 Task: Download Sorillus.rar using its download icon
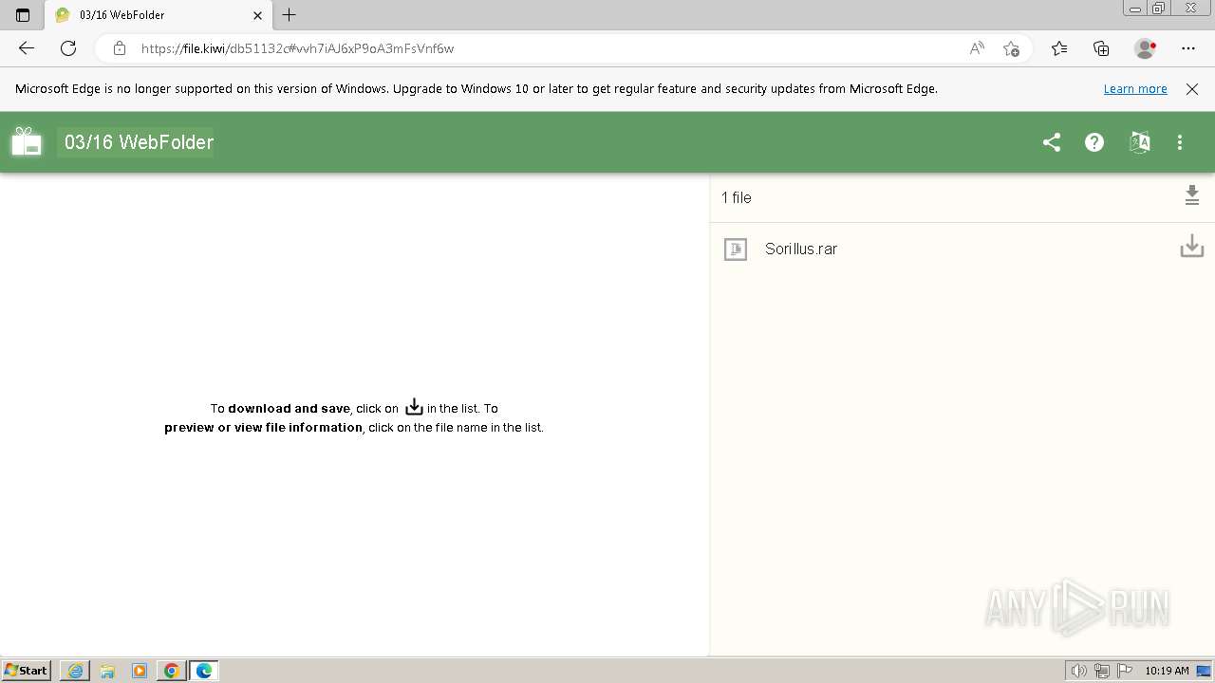pyautogui.click(x=1192, y=247)
